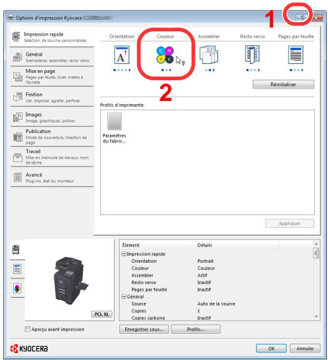
Task: Open the Avancé tab
Action: pos(52,177)
